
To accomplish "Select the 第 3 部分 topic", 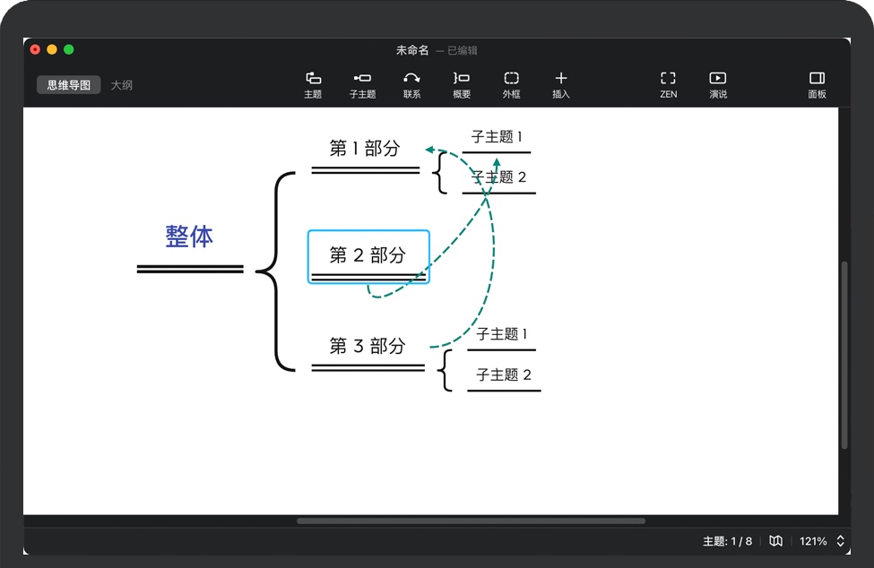I will tap(368, 346).
